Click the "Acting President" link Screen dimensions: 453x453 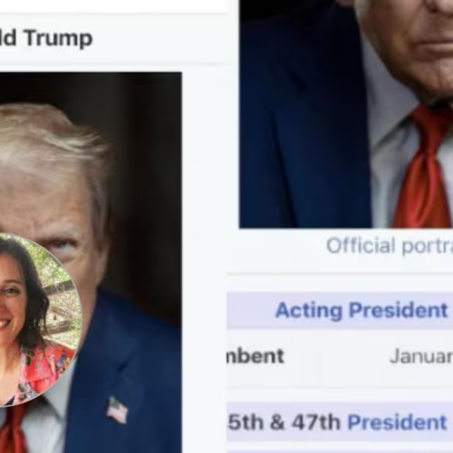pyautogui.click(x=362, y=310)
